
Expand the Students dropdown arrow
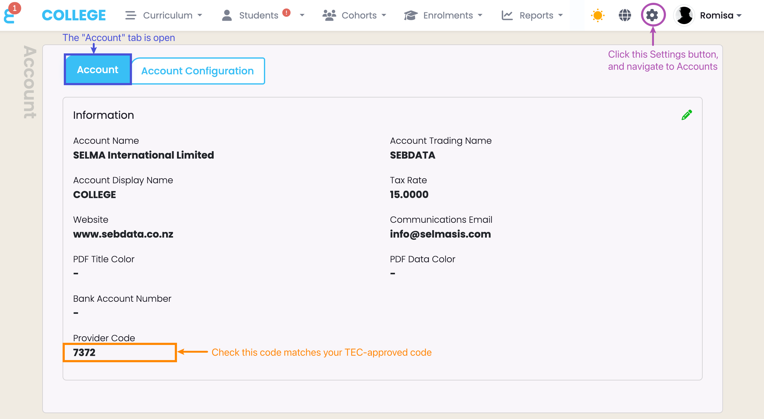click(x=302, y=15)
